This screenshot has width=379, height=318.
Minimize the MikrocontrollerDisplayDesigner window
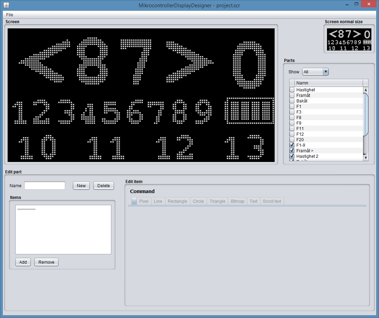347,4
